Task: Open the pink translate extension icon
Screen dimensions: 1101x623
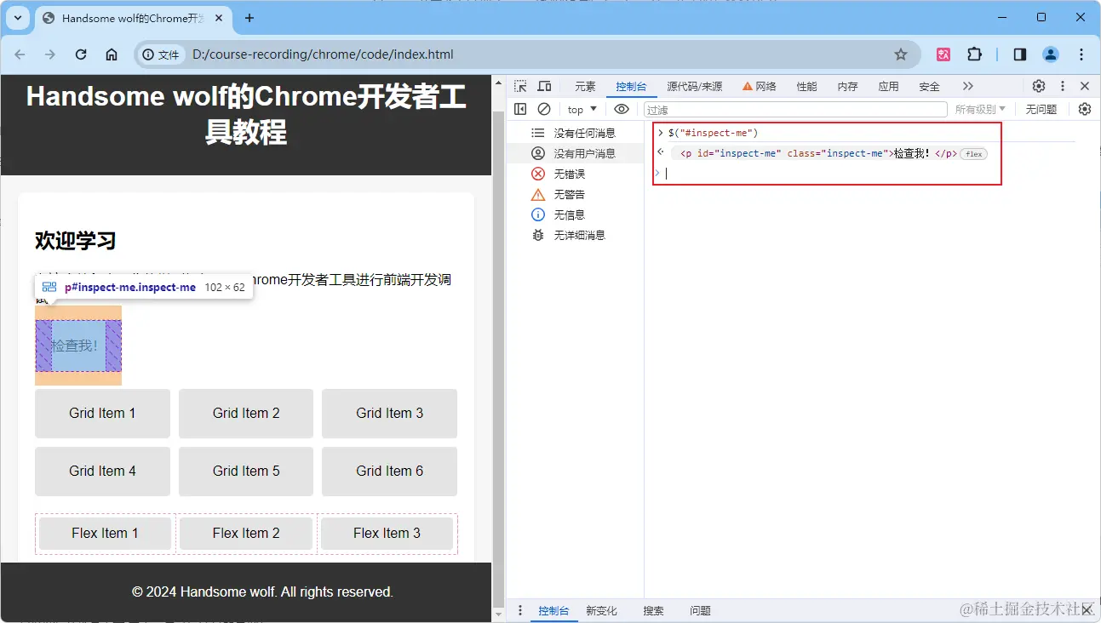Action: click(x=943, y=54)
